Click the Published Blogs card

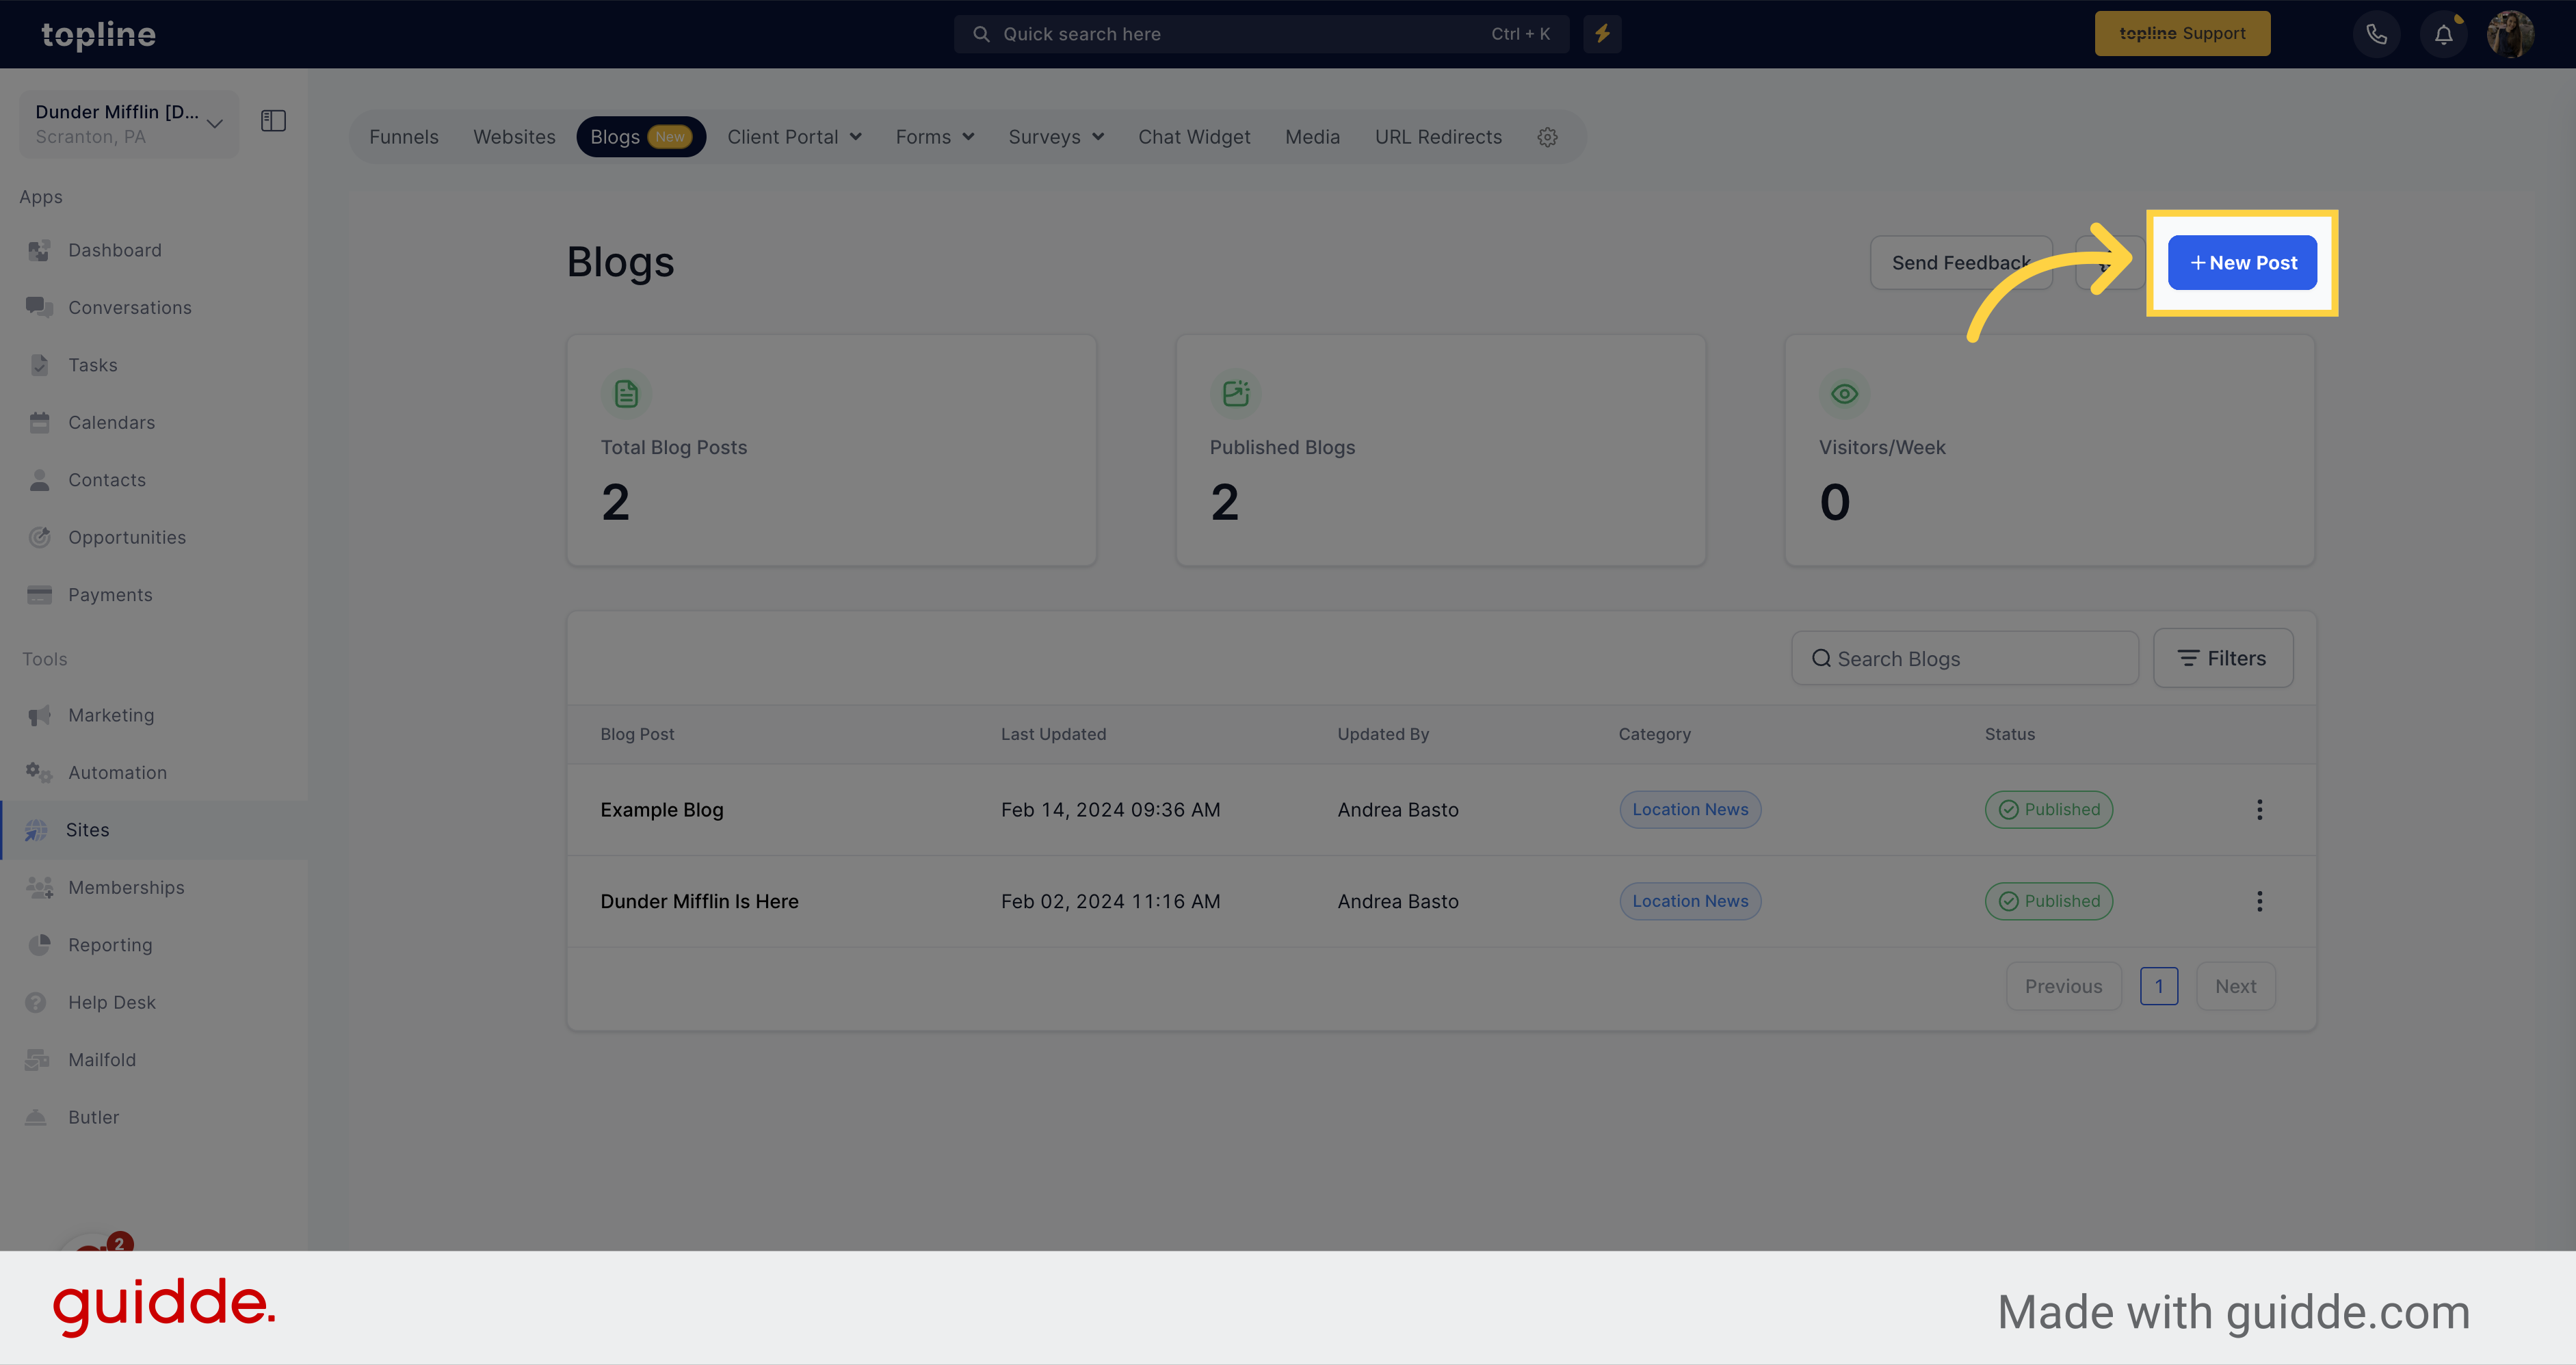[1440, 450]
